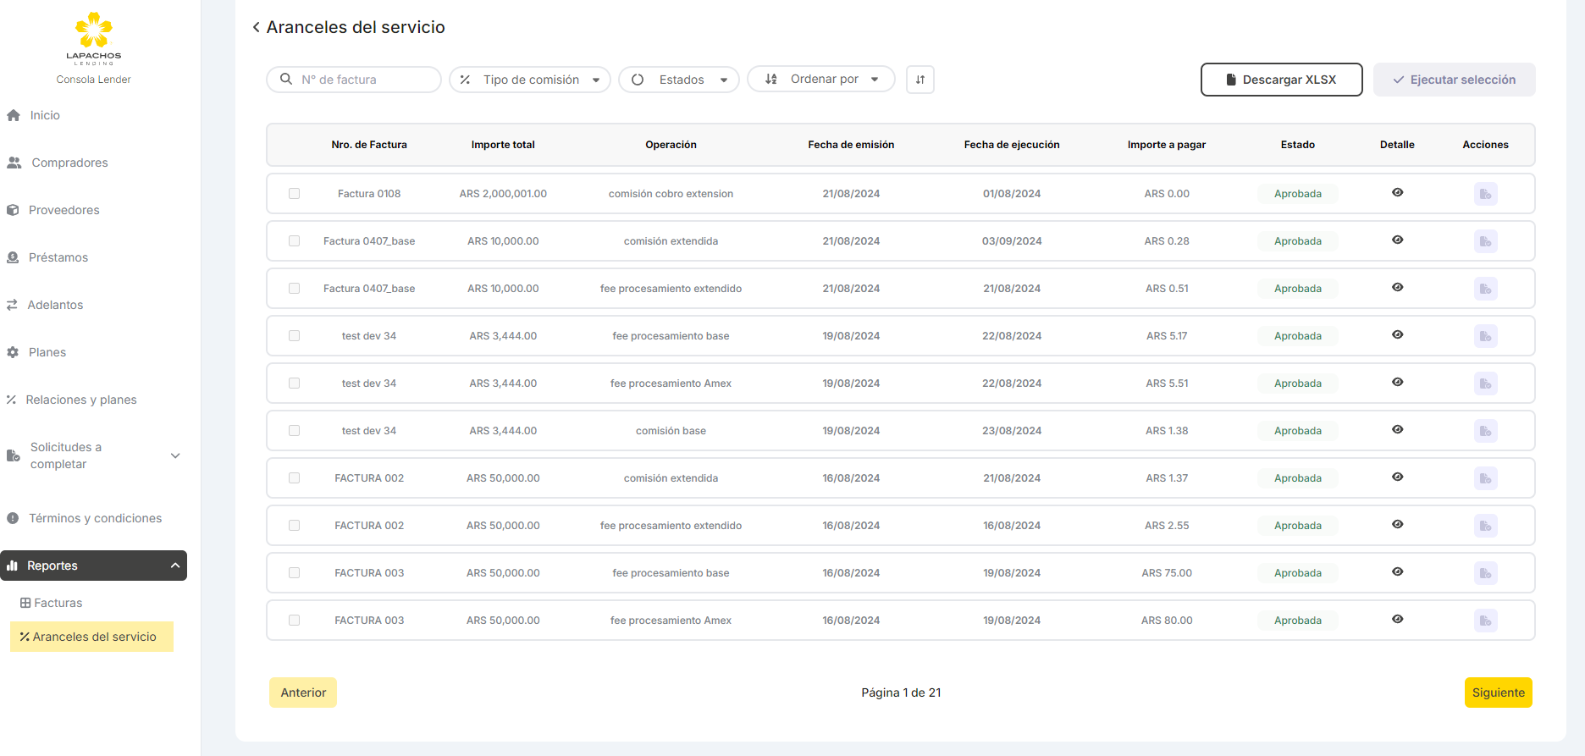Toggle the sort direction icon button

920,80
